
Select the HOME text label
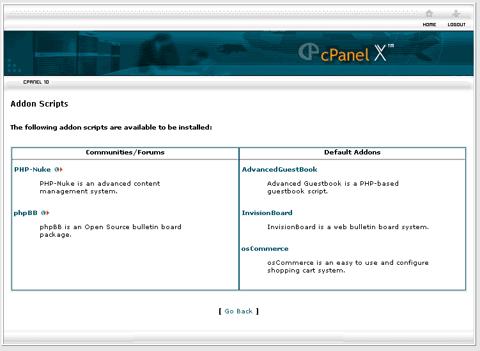pyautogui.click(x=430, y=25)
